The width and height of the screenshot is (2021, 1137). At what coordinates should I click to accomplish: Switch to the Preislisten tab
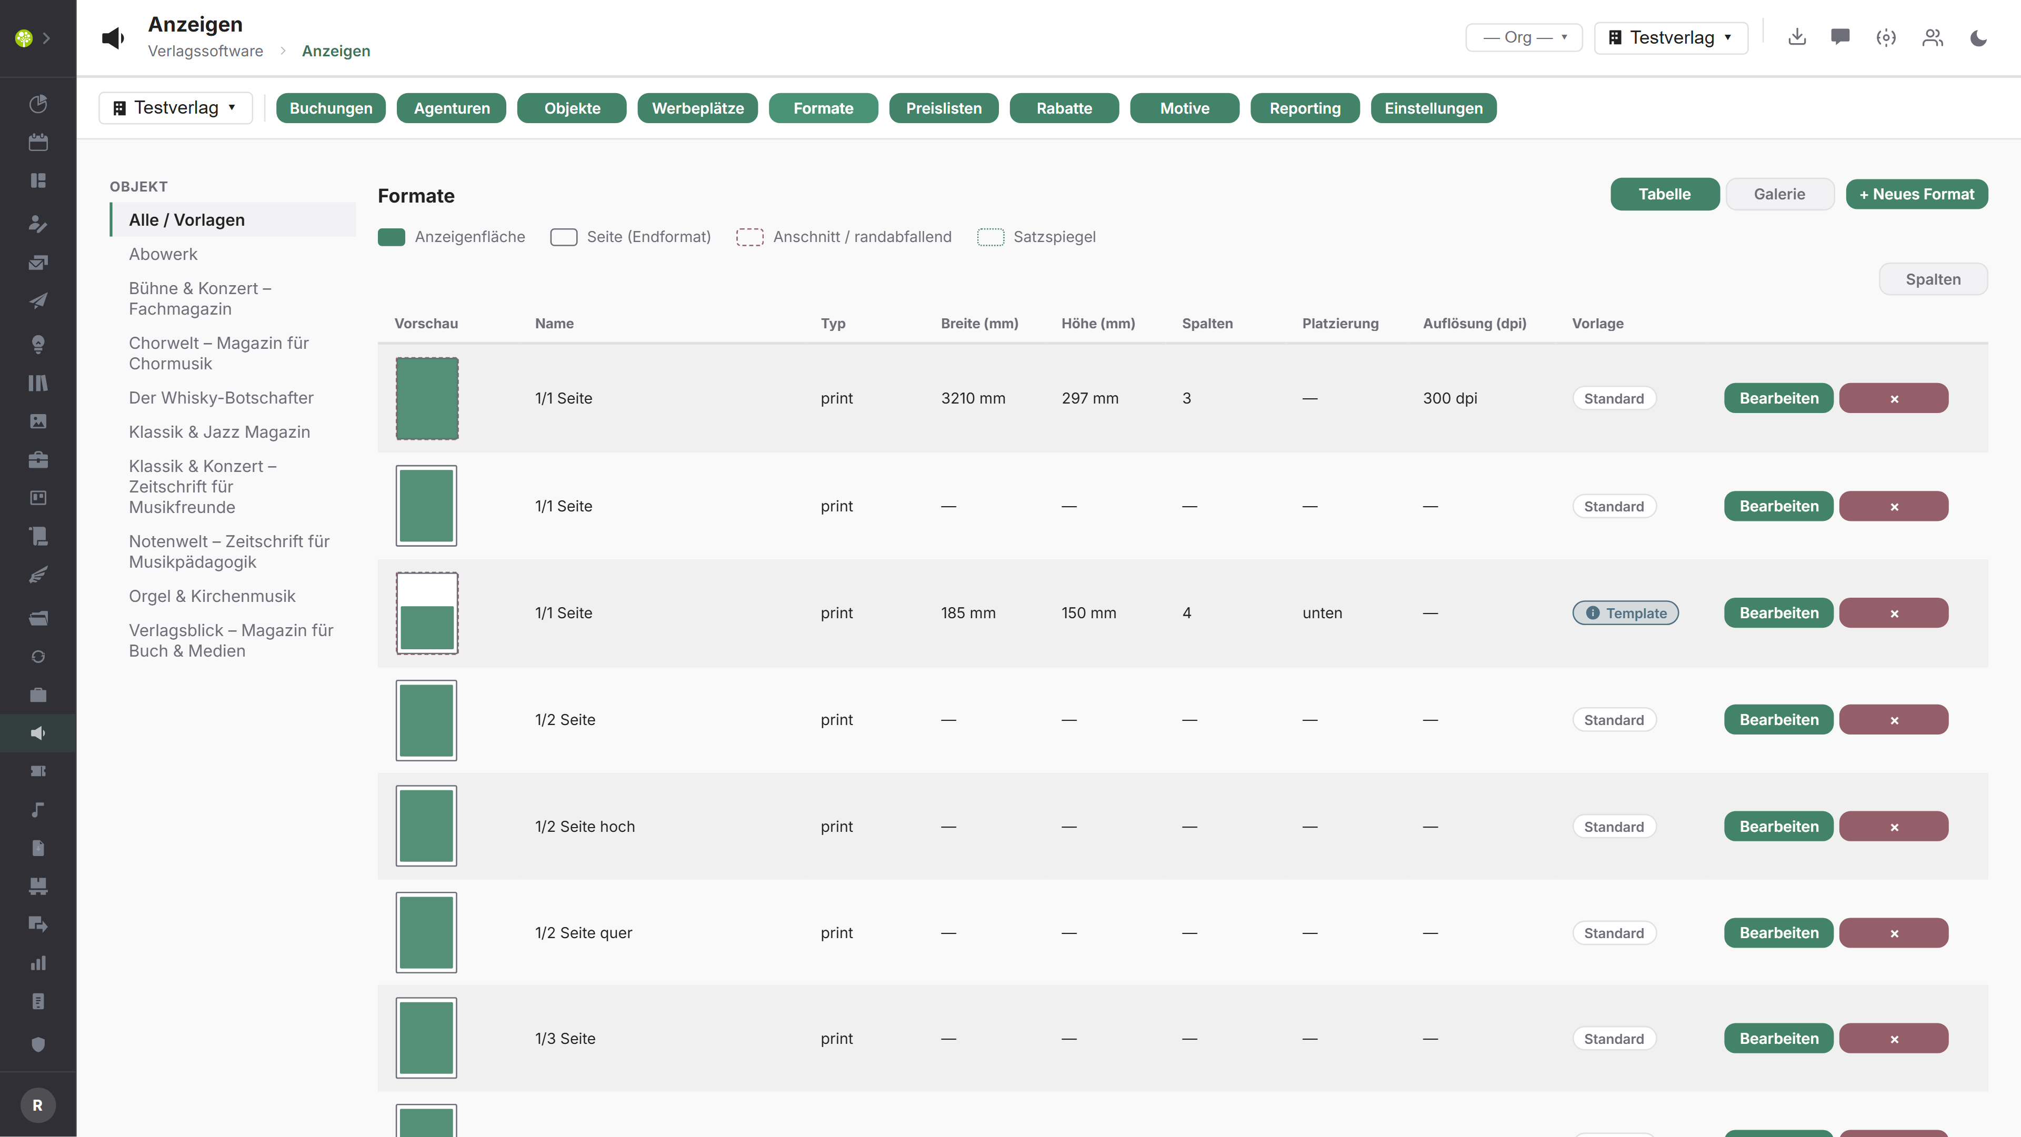(x=944, y=108)
